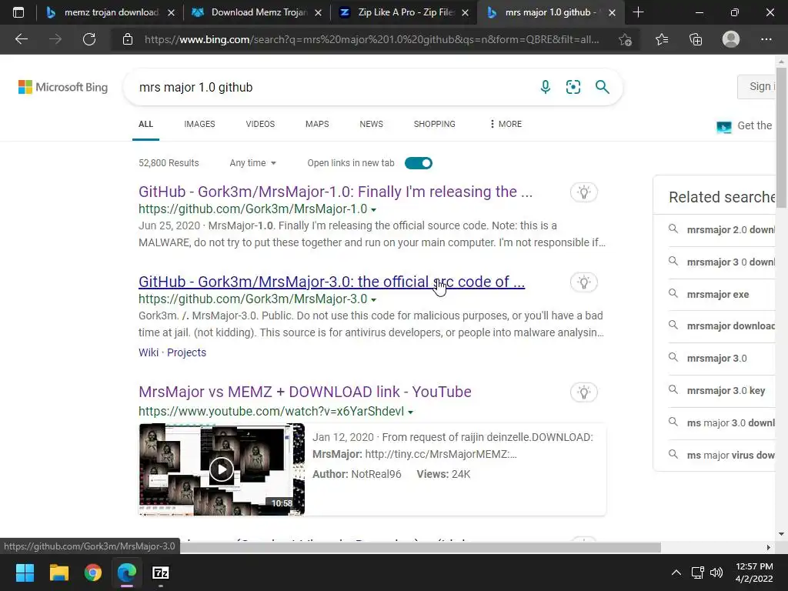This screenshot has height=591, width=788.
Task: Click related search ms major virus
Action: coord(731,456)
